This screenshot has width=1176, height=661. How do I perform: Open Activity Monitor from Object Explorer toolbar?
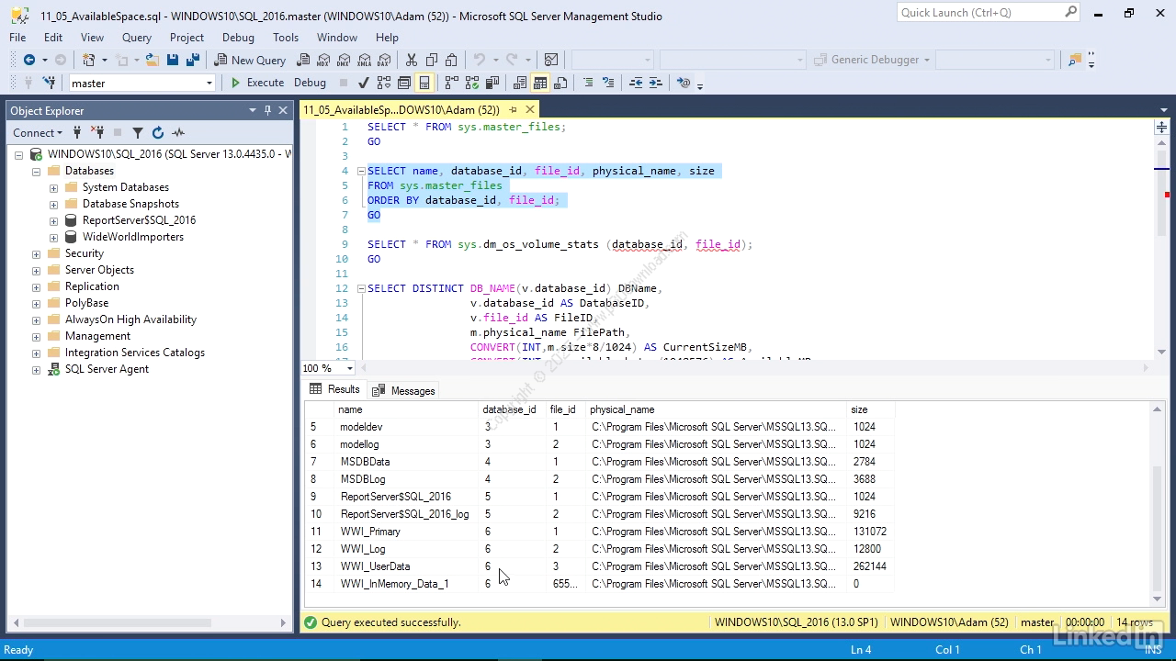178,133
